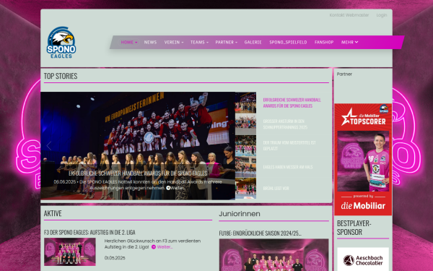Click the Login link
433x271 pixels.
pos(382,15)
